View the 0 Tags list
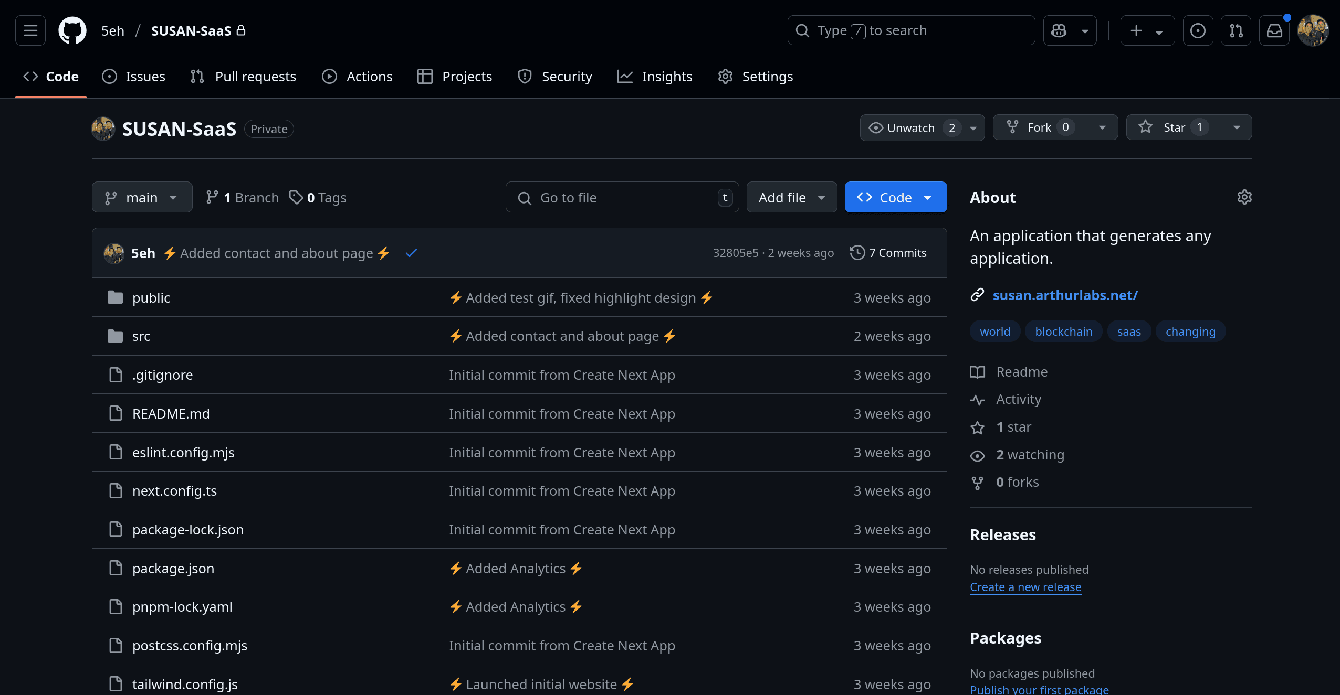Screen dimensions: 1340x695 pos(318,197)
